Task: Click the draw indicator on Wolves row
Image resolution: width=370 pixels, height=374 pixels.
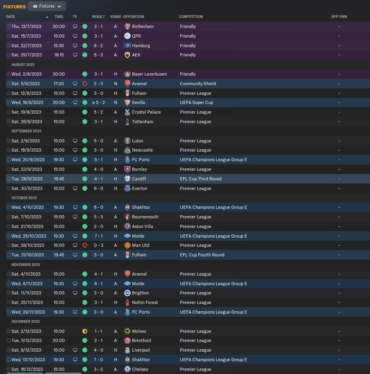Action: (x=85, y=331)
